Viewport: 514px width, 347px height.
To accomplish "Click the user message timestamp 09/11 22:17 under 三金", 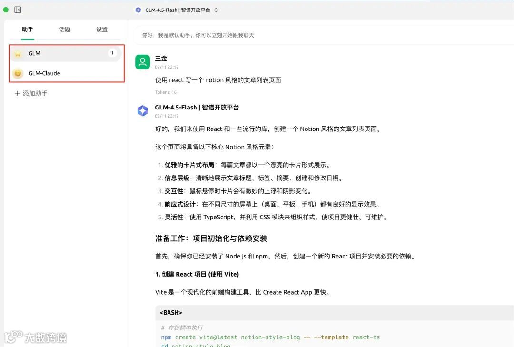I will (167, 67).
